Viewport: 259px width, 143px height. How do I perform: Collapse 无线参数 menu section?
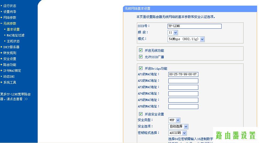click(x=10, y=24)
